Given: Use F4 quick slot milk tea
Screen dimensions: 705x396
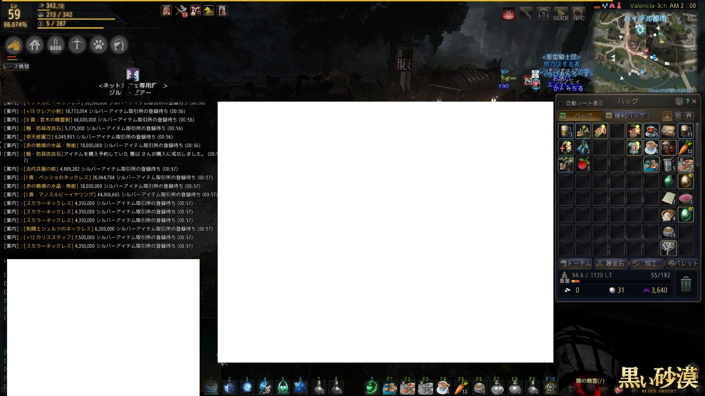Looking at the screenshot, I should (x=443, y=387).
